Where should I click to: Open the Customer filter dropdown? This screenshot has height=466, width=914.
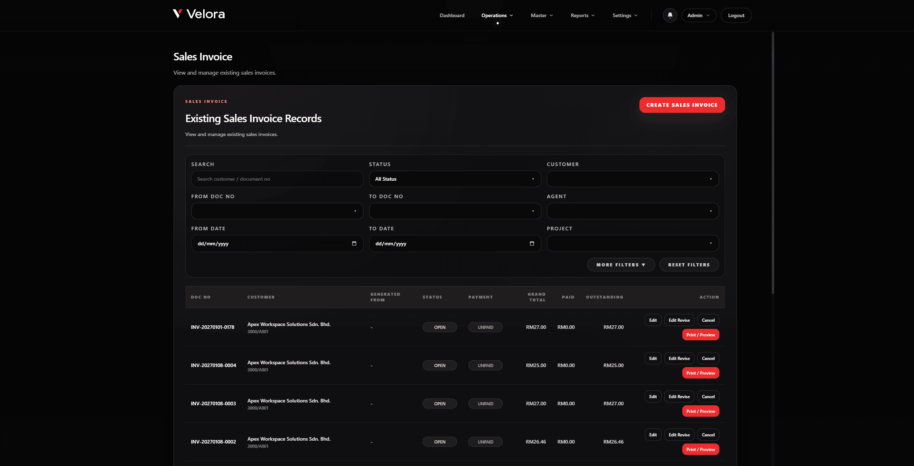(633, 179)
